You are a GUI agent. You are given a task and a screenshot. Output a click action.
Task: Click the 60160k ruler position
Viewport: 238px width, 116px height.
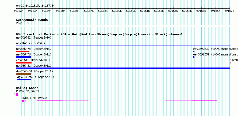point(131,11)
